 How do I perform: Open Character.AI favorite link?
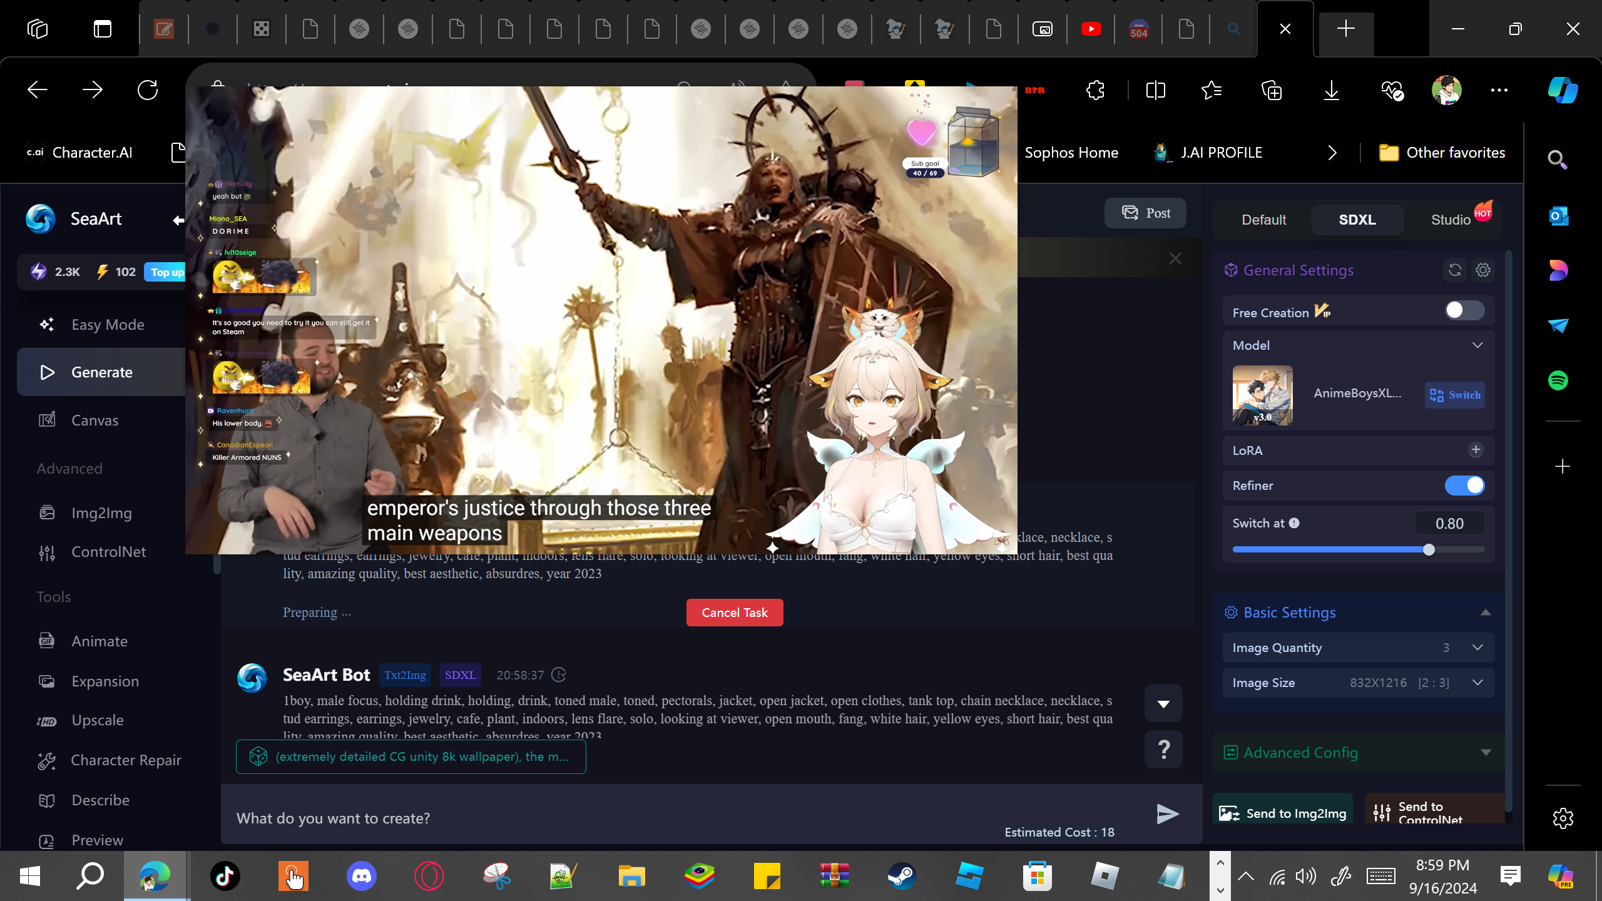79,153
